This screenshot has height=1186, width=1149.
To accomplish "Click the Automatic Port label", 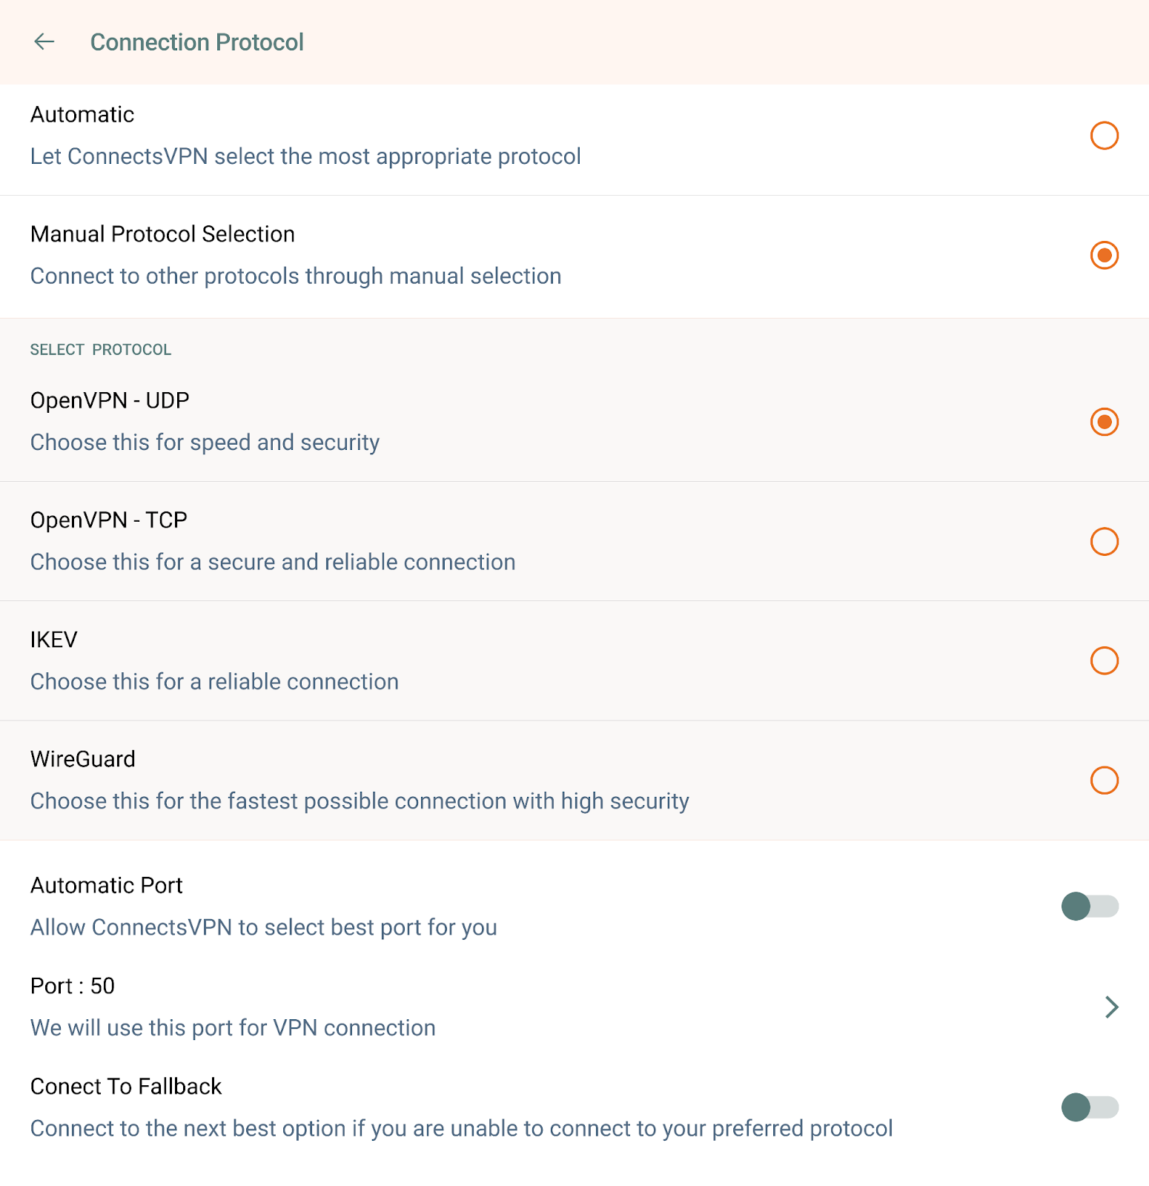I will click(107, 886).
